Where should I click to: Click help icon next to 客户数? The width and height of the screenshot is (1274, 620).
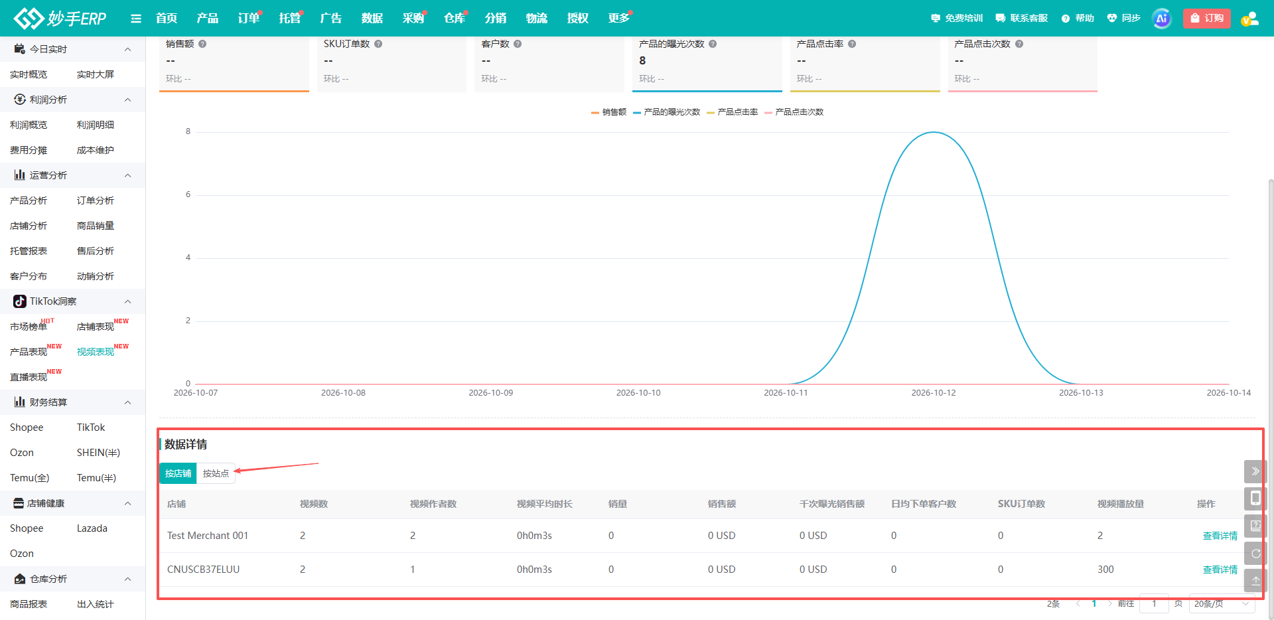(x=518, y=44)
